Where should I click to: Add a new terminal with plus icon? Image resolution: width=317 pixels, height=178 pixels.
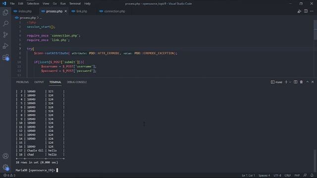pos(286,82)
